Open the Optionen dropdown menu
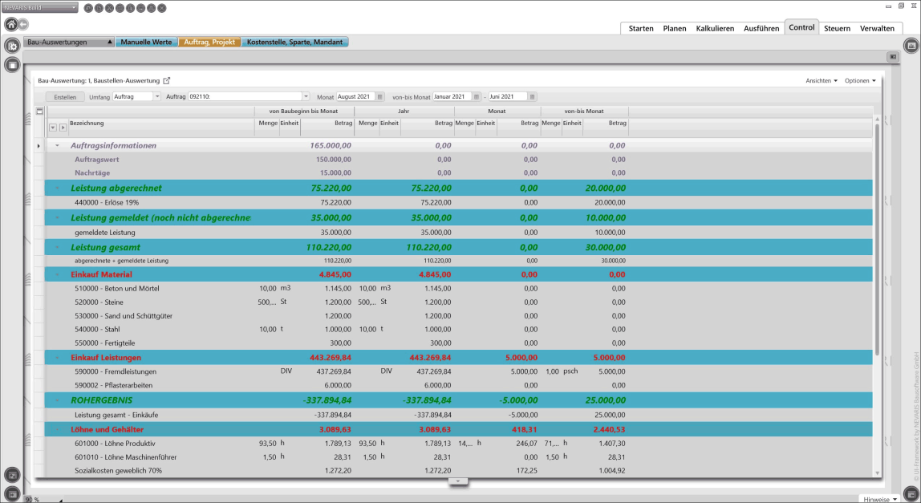The width and height of the screenshot is (921, 503). coord(860,80)
